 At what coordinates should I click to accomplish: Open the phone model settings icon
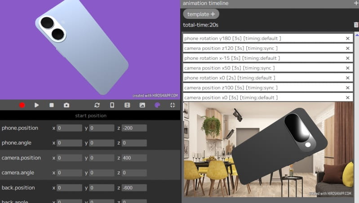(112, 105)
